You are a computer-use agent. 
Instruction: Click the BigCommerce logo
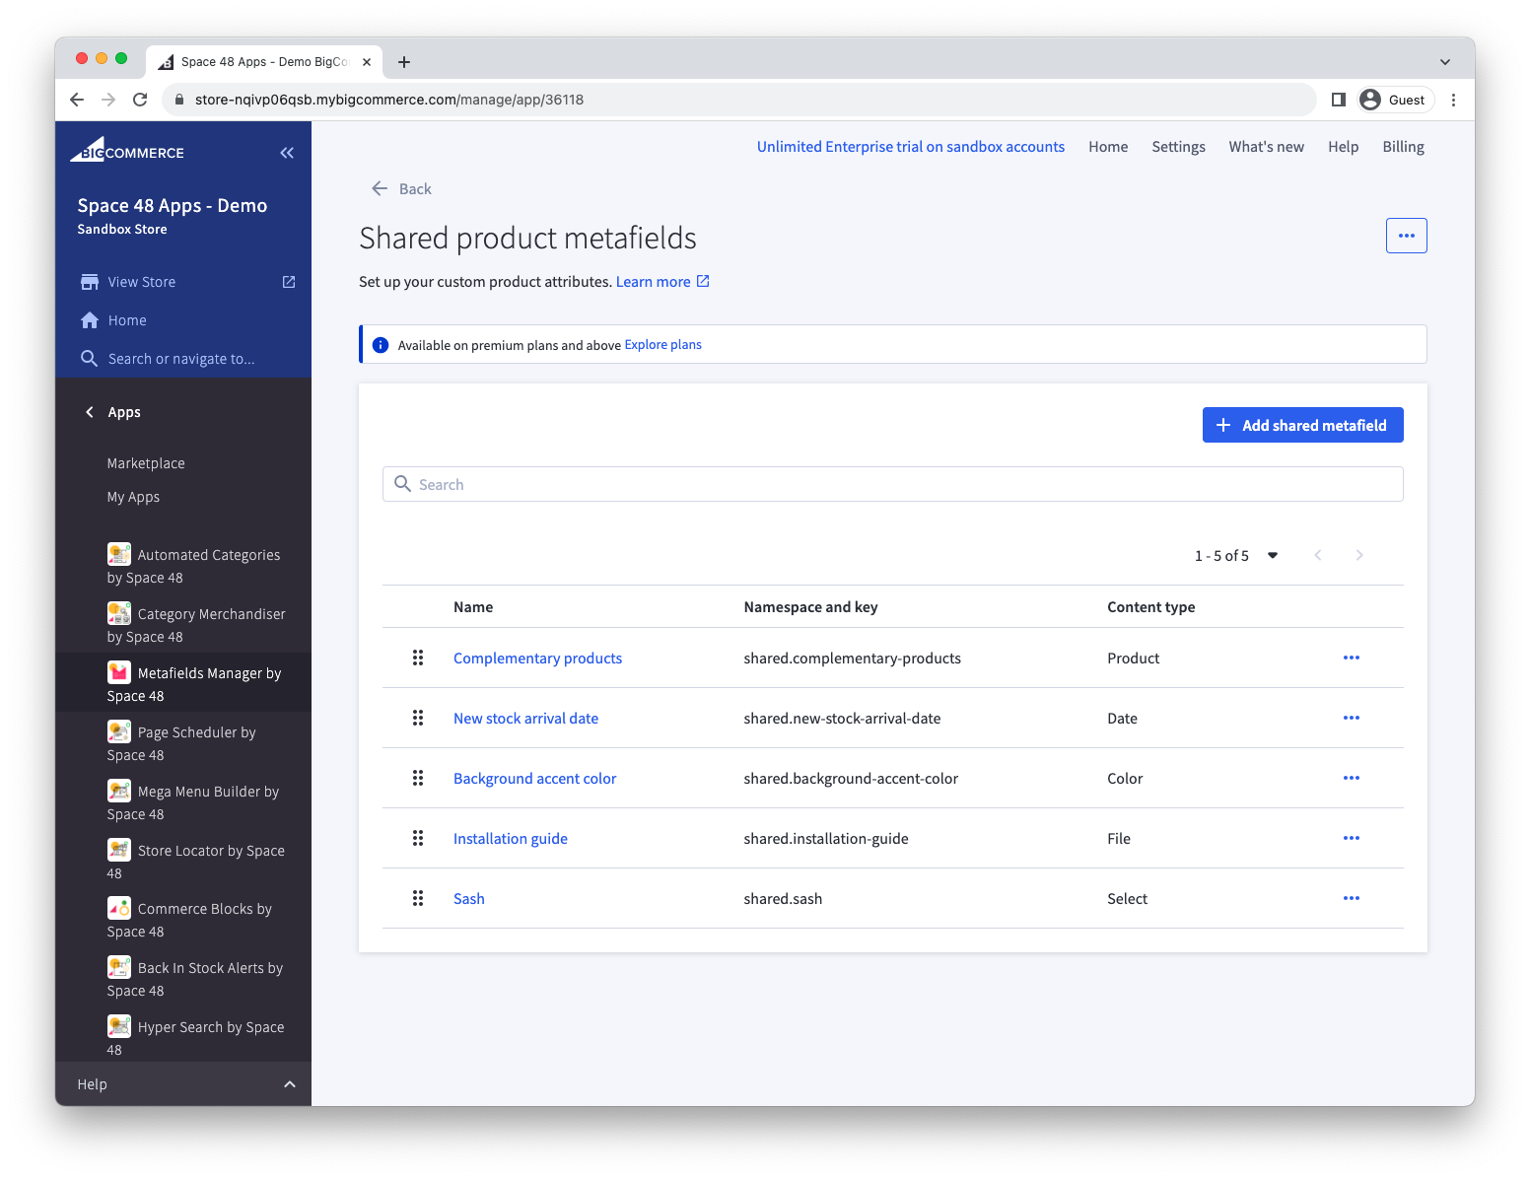click(x=127, y=150)
